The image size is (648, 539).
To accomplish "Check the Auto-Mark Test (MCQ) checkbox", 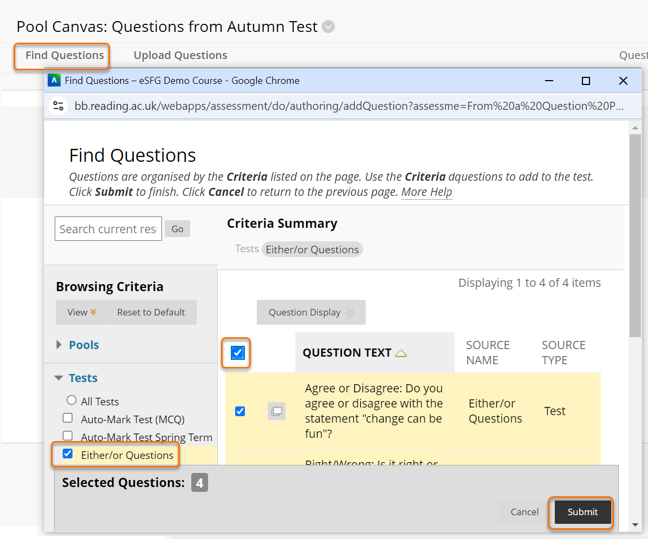I will pyautogui.click(x=68, y=418).
